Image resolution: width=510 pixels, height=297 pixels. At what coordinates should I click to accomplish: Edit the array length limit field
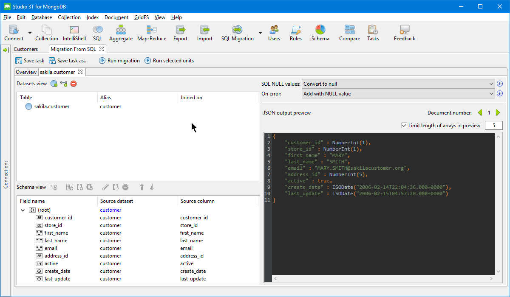(x=494, y=126)
